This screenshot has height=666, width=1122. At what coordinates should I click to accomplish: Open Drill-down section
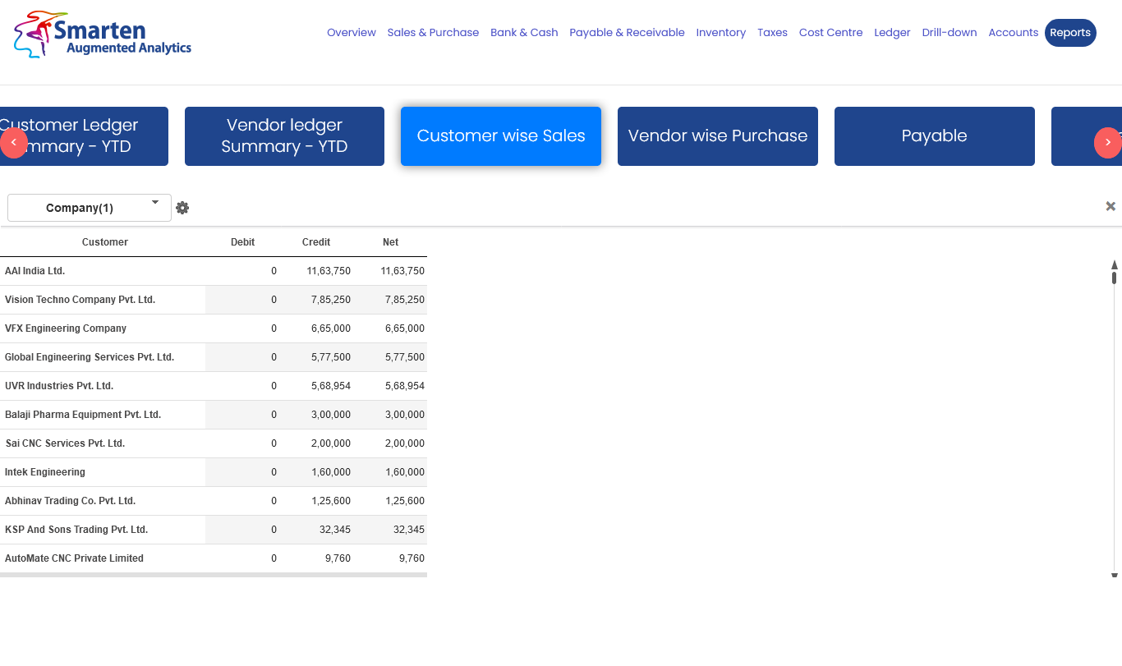pyautogui.click(x=950, y=33)
